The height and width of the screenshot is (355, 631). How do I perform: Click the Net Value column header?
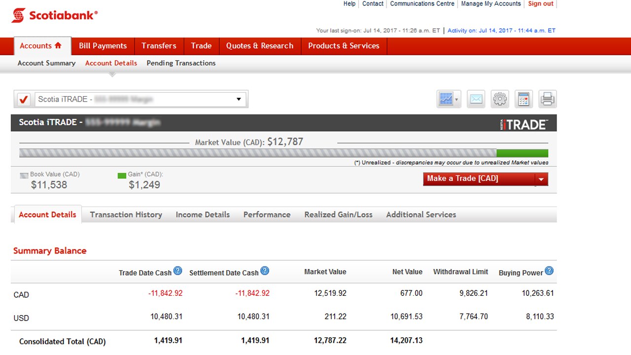coord(407,272)
